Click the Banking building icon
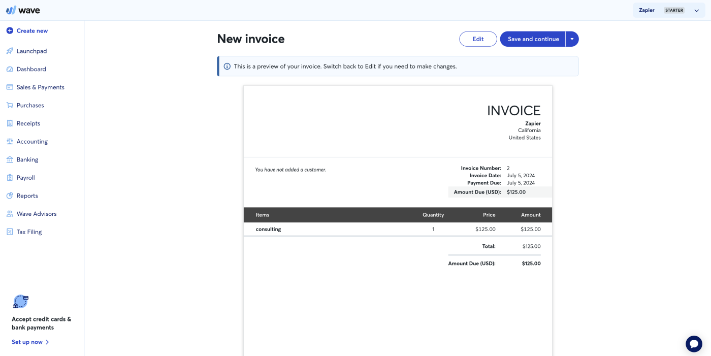Image resolution: width=711 pixels, height=356 pixels. [x=10, y=159]
